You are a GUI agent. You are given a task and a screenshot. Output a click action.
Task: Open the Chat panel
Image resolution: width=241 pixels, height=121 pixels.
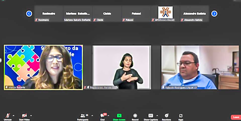tap(103, 116)
